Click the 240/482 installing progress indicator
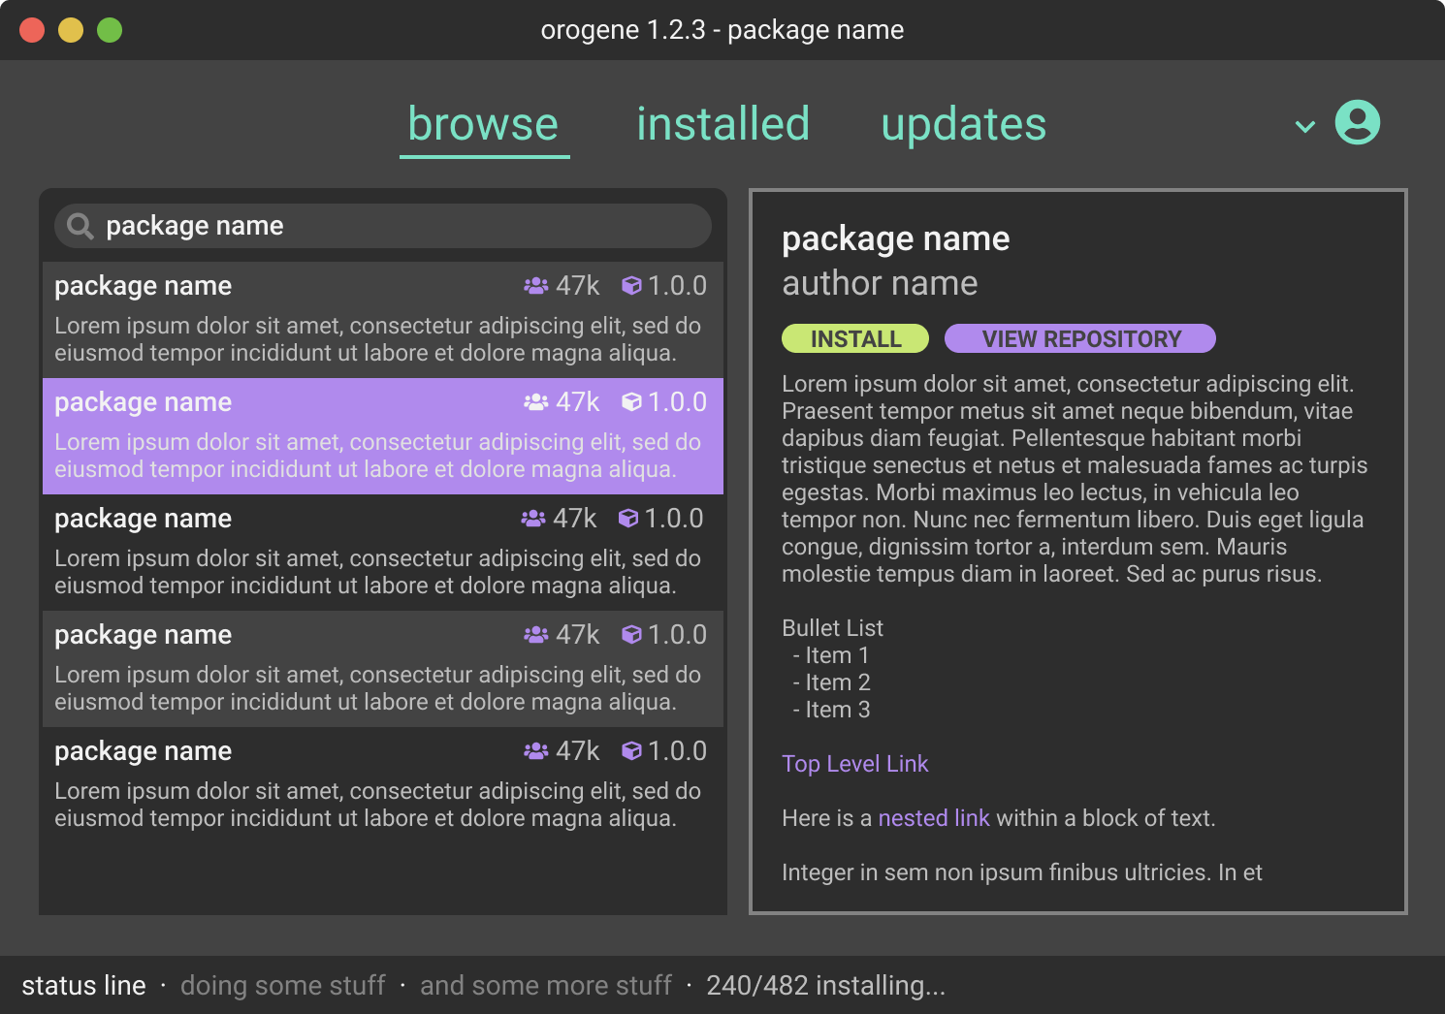1445x1014 pixels. [827, 985]
